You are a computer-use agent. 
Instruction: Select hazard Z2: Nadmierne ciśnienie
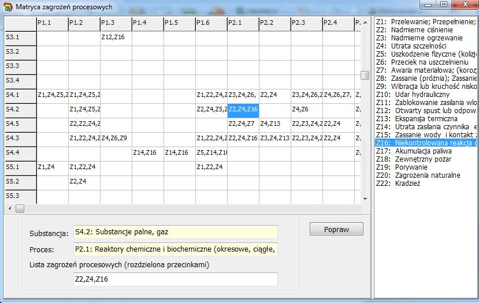click(426, 30)
